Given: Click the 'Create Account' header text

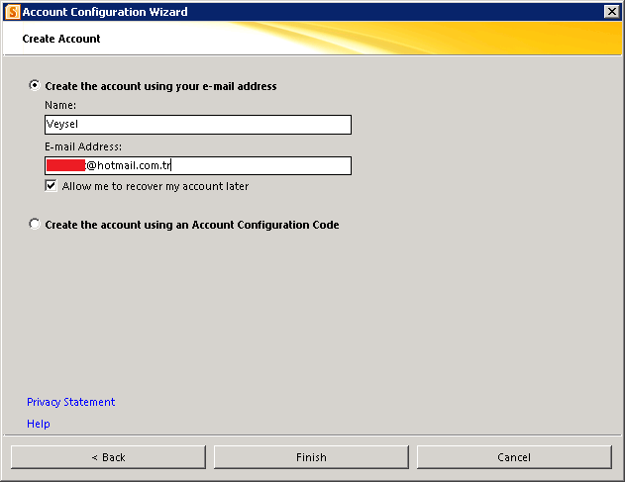Looking at the screenshot, I should coord(61,39).
